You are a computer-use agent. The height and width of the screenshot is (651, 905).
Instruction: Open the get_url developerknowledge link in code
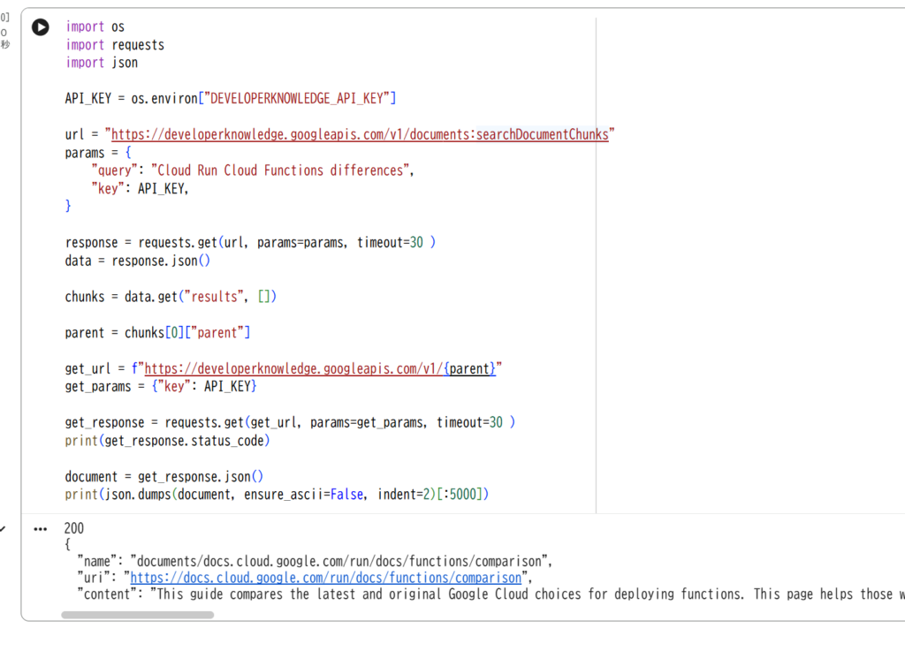click(x=320, y=368)
